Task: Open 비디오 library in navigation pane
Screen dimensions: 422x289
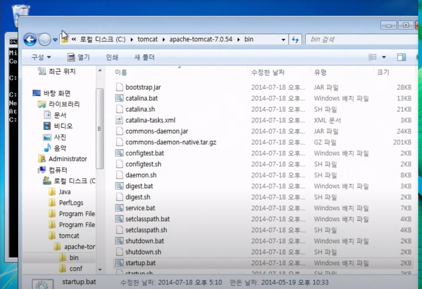Action: click(58, 126)
